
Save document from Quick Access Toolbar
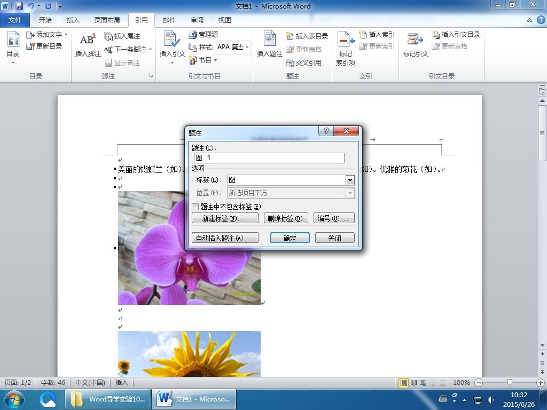(19, 6)
